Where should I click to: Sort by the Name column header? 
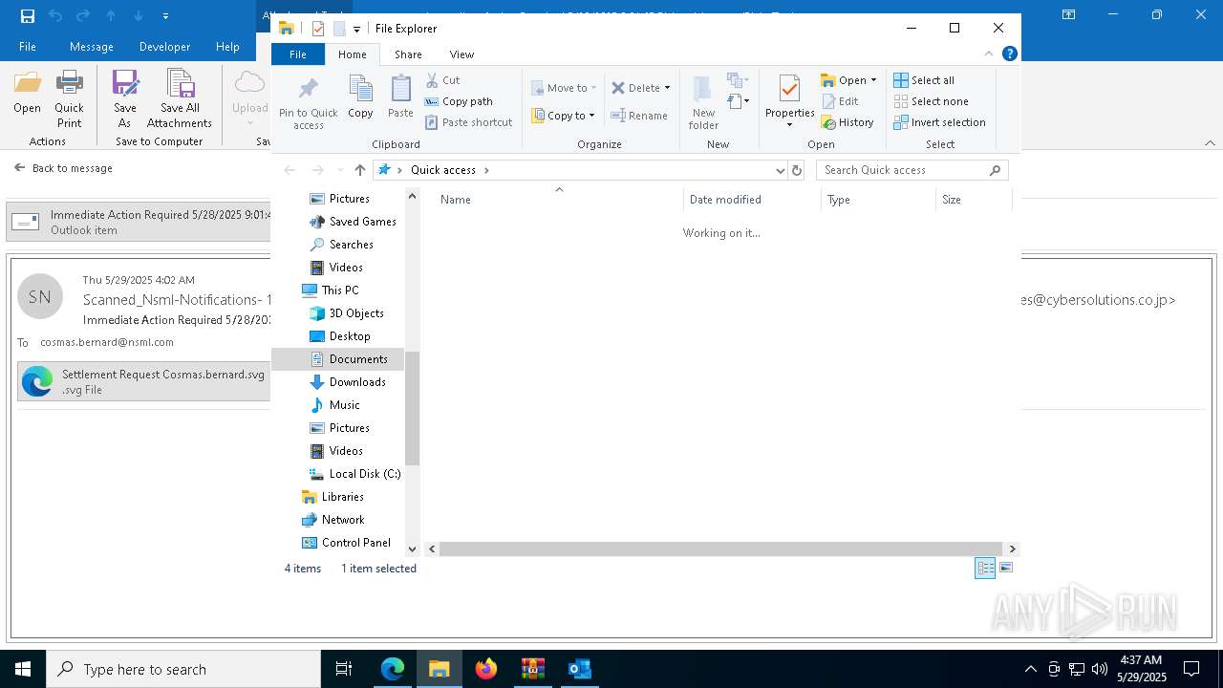click(x=559, y=200)
